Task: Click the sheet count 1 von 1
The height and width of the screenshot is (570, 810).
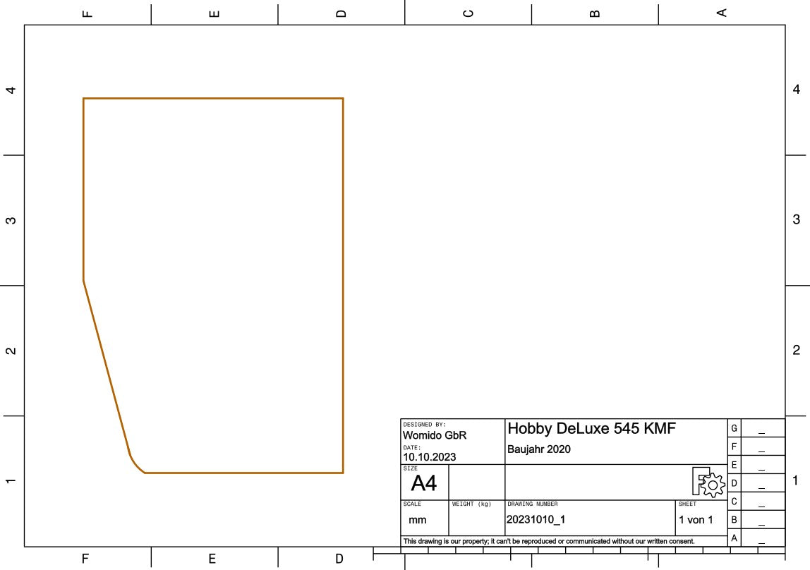Action: click(x=695, y=520)
